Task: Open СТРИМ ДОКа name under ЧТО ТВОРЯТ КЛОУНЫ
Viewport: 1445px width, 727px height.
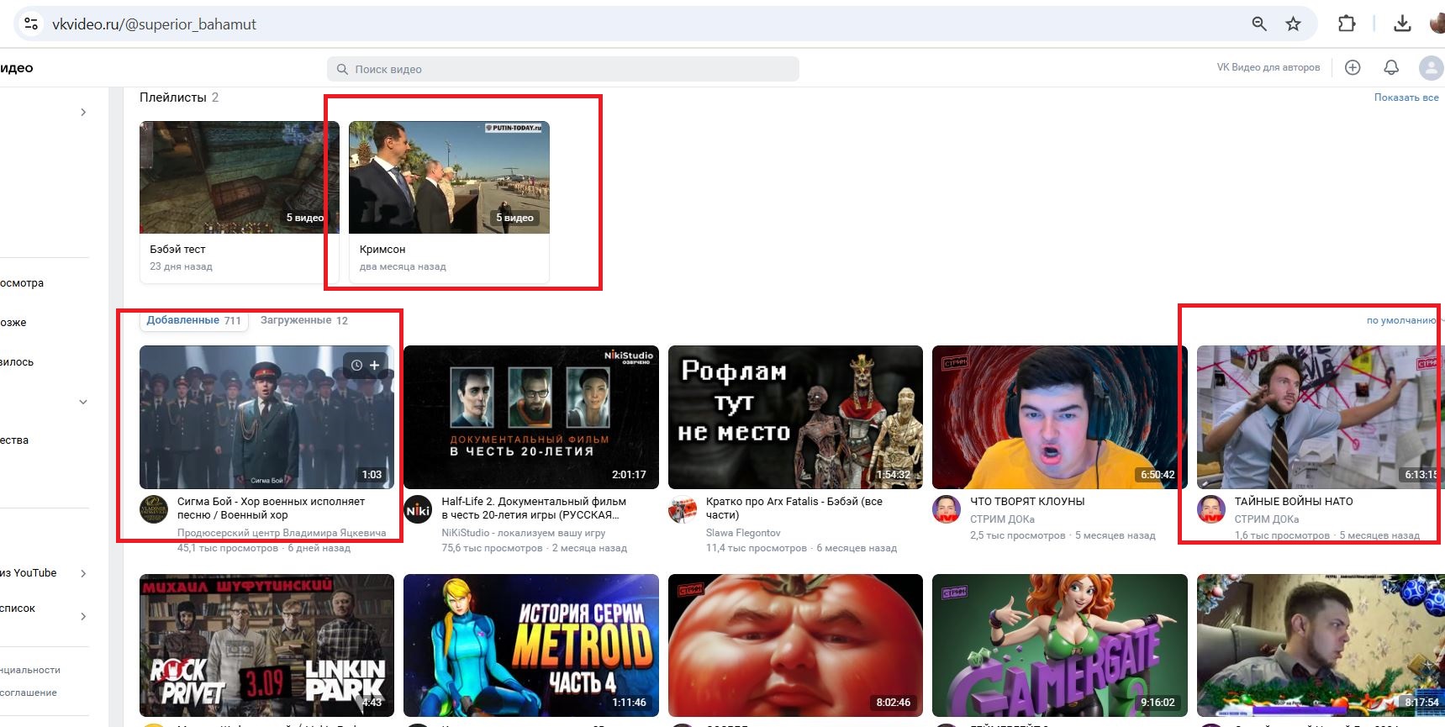Action: click(1002, 519)
